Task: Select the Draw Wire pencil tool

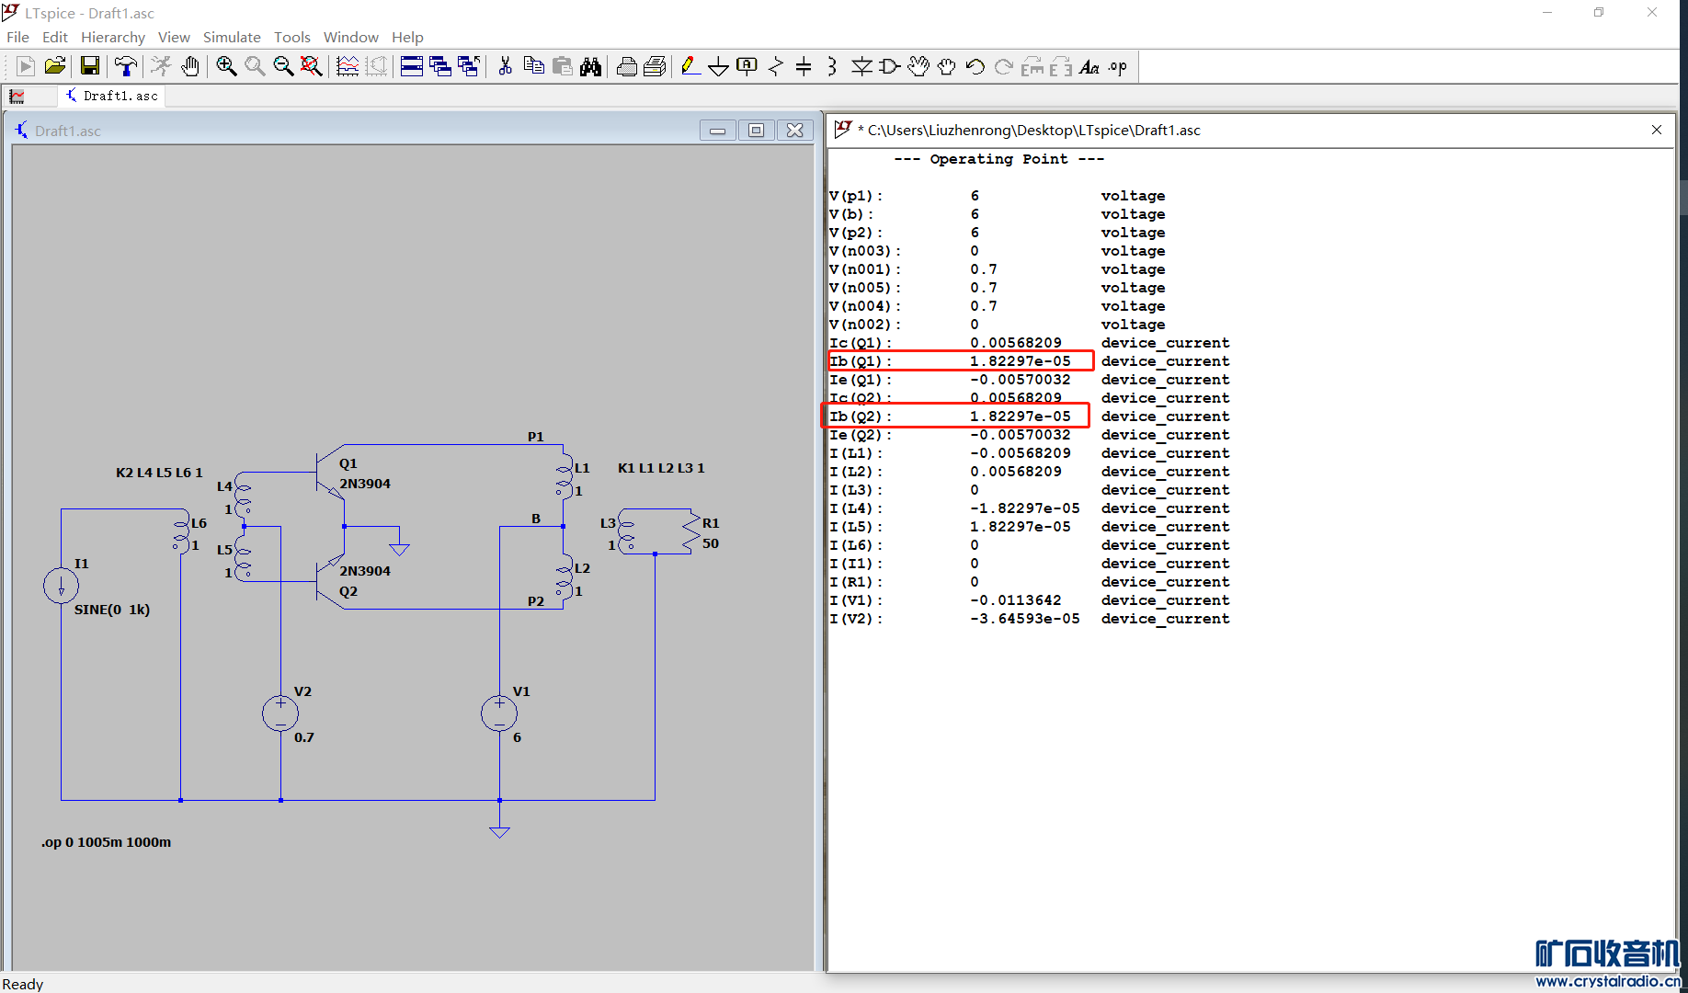Action: (x=690, y=66)
